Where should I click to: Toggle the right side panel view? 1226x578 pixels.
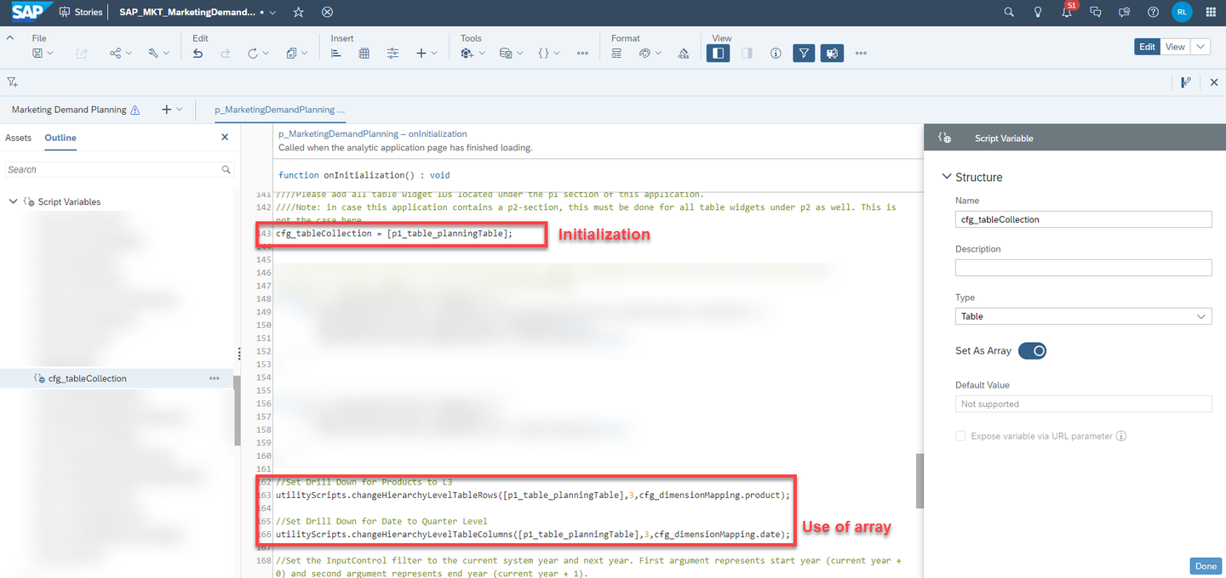(x=747, y=53)
